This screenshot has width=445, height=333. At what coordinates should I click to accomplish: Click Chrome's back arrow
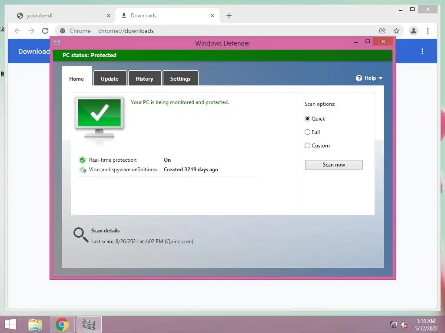pyautogui.click(x=17, y=31)
